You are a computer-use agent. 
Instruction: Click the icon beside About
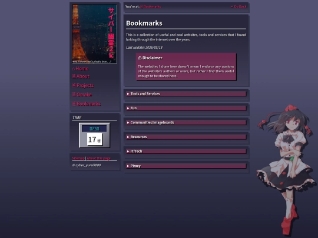click(x=74, y=76)
